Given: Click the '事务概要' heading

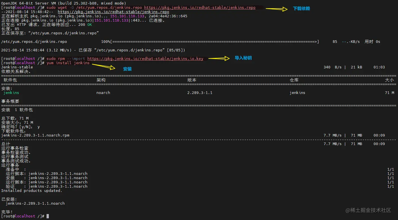Looking at the screenshot, I should point(10,101).
